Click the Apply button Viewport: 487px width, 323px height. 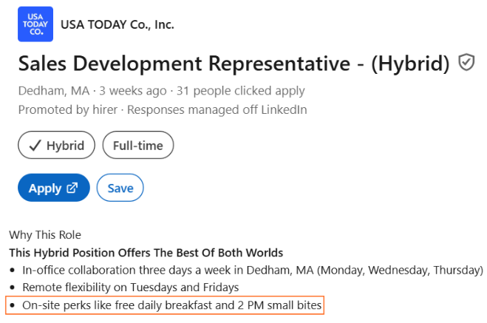coord(54,188)
